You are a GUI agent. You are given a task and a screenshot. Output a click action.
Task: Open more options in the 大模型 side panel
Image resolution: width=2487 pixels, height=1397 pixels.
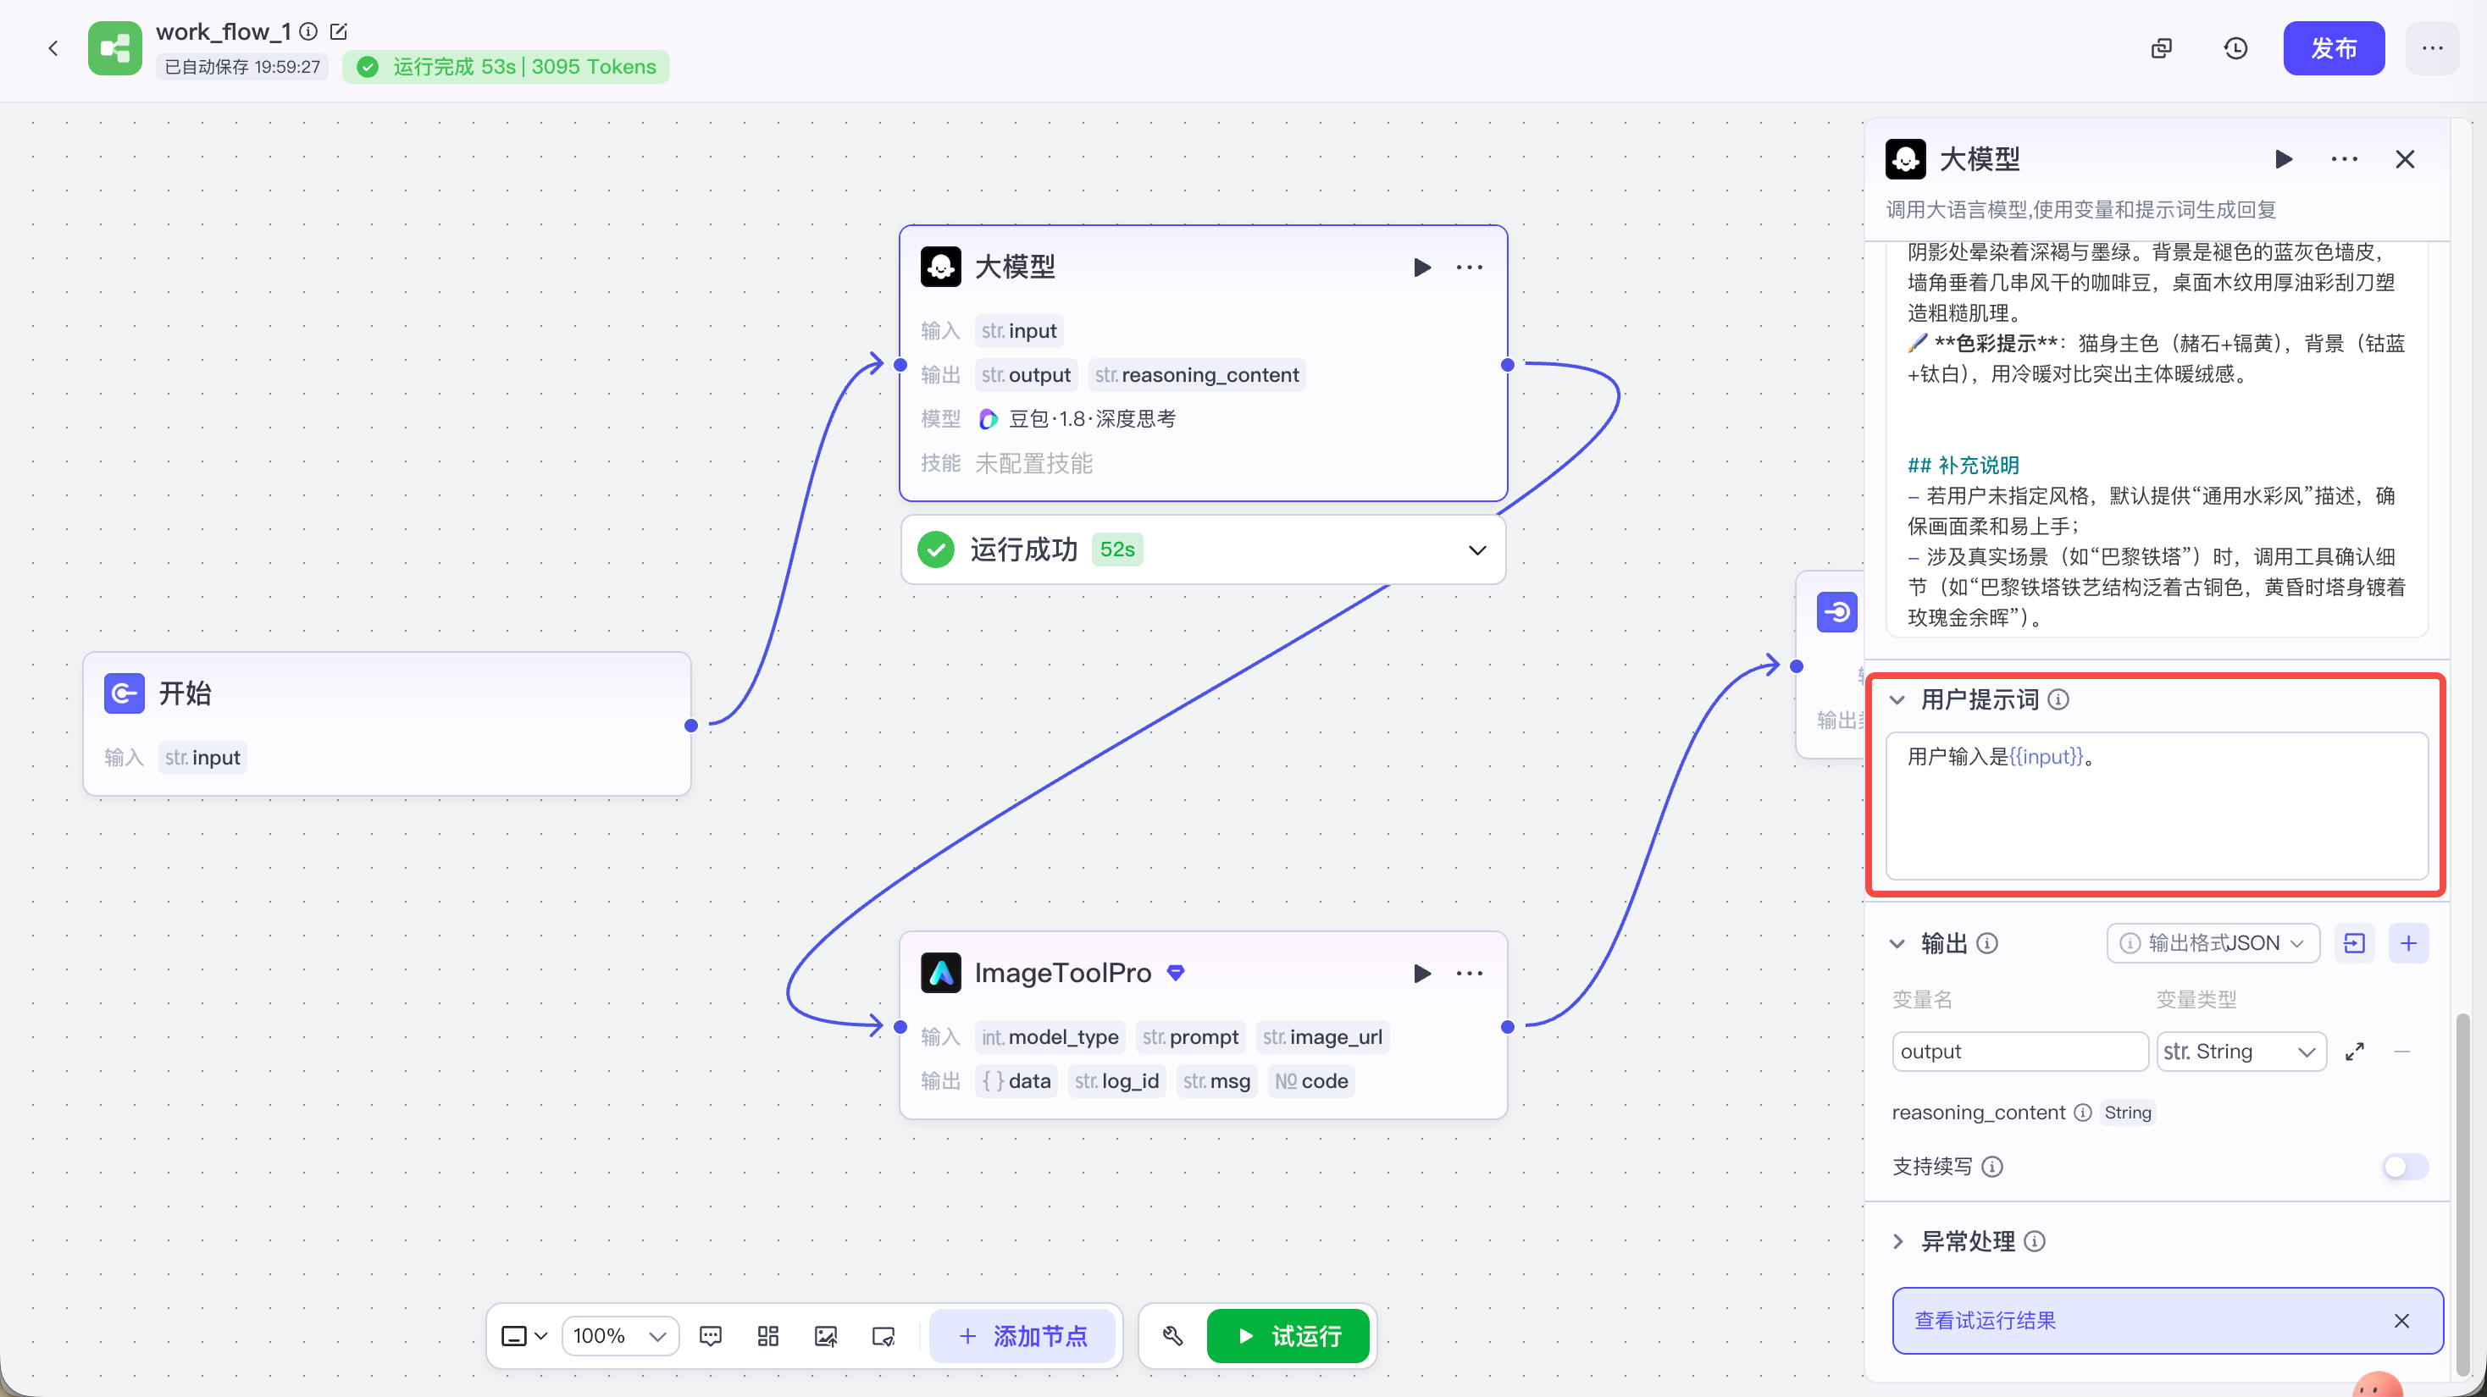pos(2344,159)
